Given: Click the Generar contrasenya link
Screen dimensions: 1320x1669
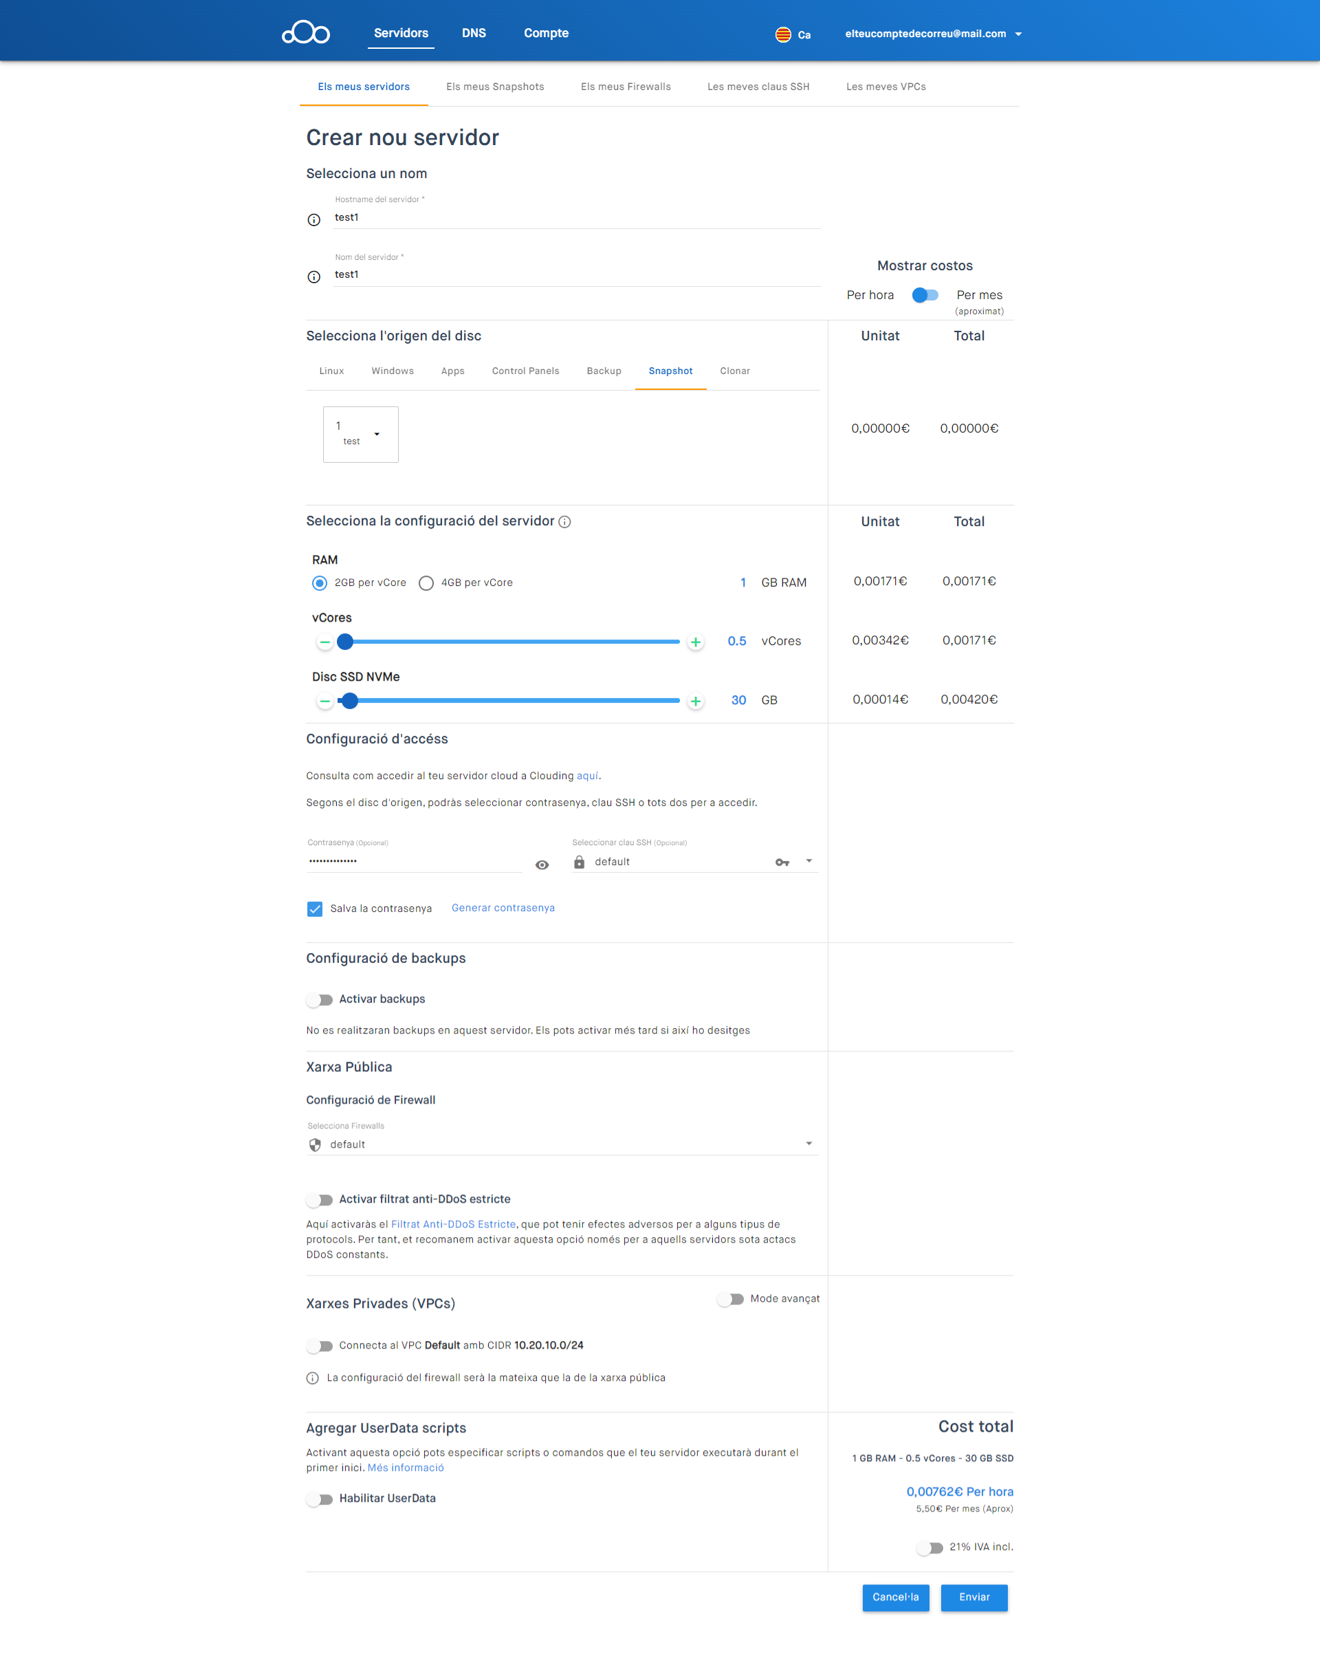Looking at the screenshot, I should (503, 908).
